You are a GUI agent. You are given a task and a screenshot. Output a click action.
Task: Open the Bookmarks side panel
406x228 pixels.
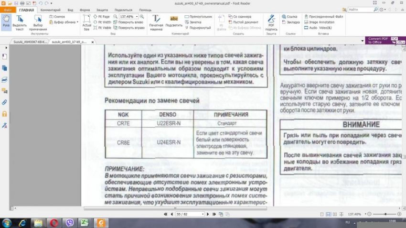pyautogui.click(x=4, y=56)
